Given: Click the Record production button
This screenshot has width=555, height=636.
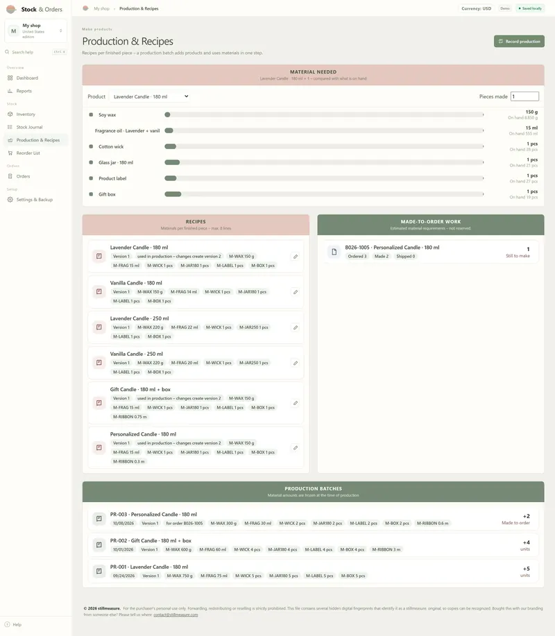Looking at the screenshot, I should click(x=520, y=42).
